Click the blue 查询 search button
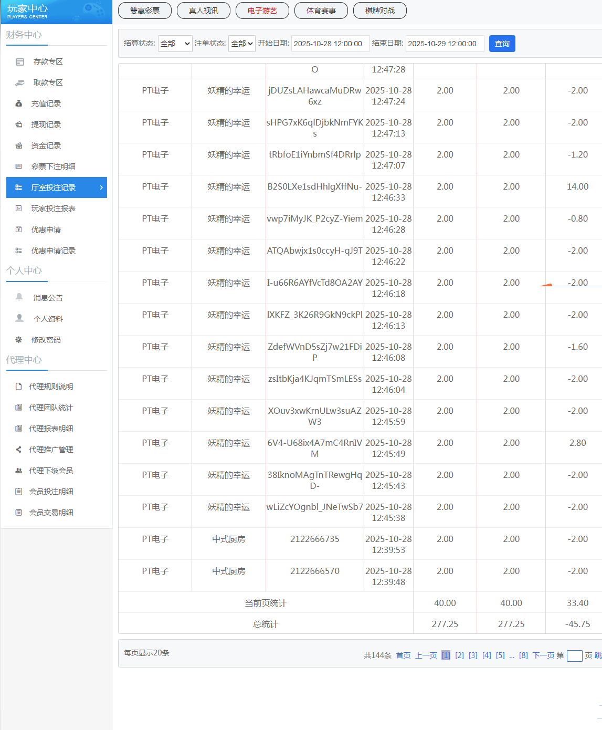Image resolution: width=602 pixels, height=730 pixels. click(x=502, y=44)
